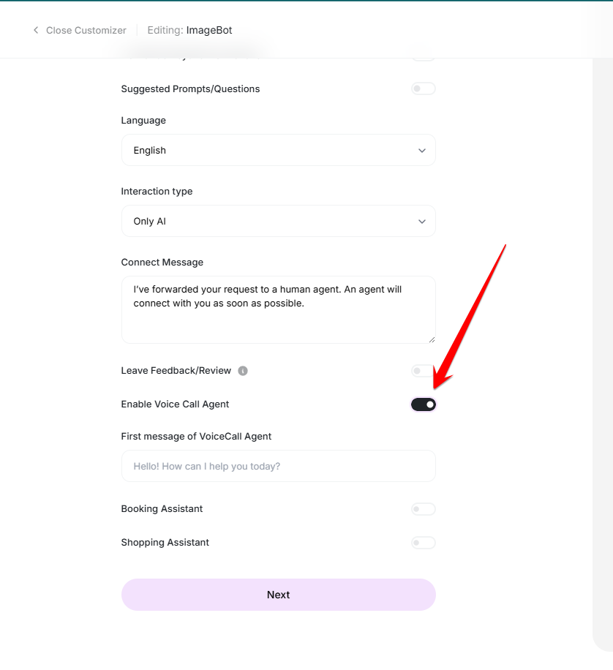
Task: Click the Language dropdown chevron arrow
Action: coord(421,151)
